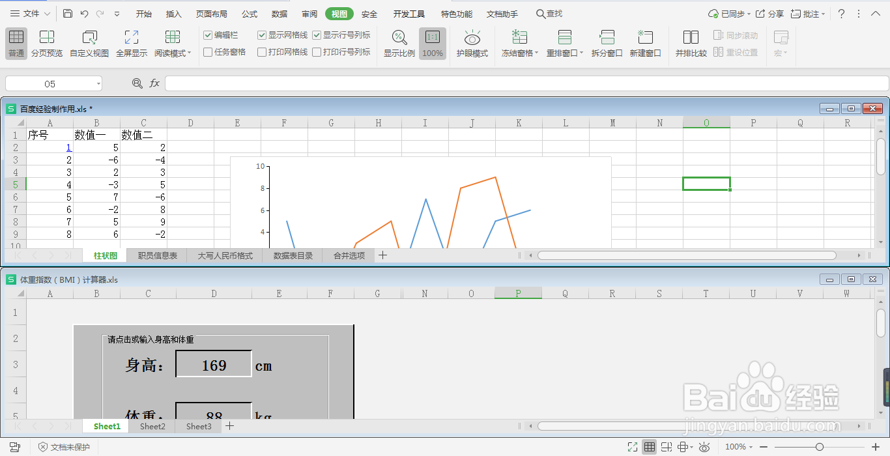The height and width of the screenshot is (456, 890).
Task: Click the status bar zoom out minus
Action: [x=764, y=447]
